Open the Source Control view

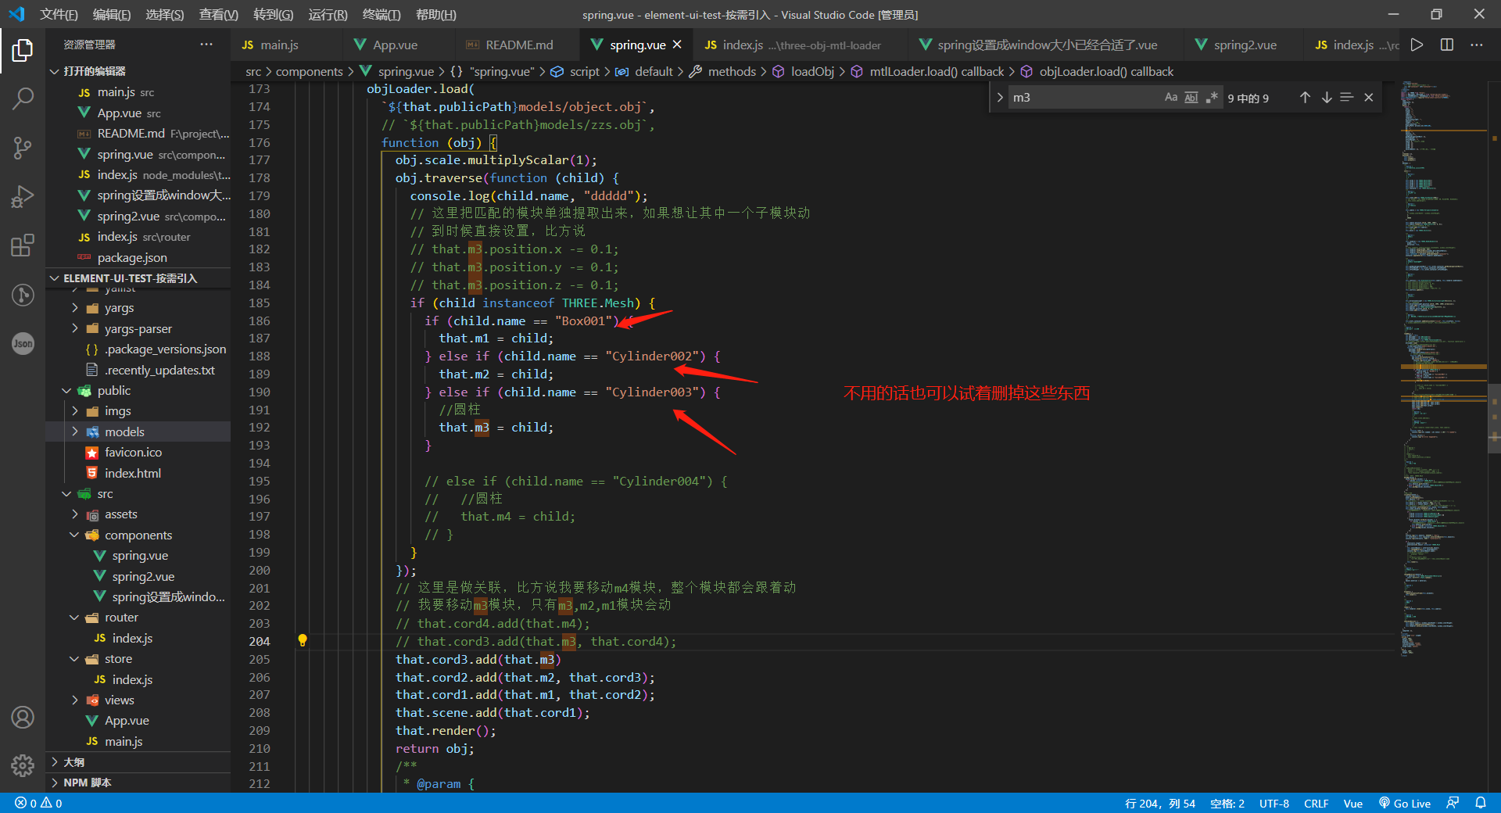pos(23,148)
